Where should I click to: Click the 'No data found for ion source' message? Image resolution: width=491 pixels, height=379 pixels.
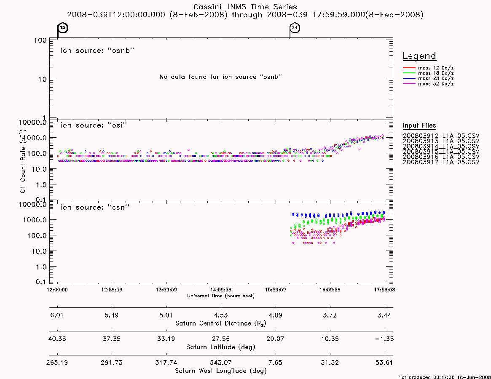pyautogui.click(x=221, y=77)
